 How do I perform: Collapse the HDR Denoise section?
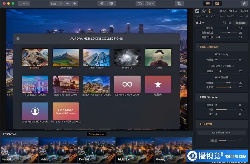point(198,97)
